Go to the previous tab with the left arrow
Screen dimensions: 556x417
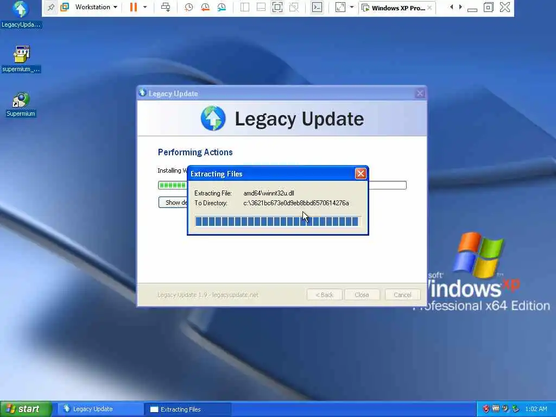coord(451,7)
